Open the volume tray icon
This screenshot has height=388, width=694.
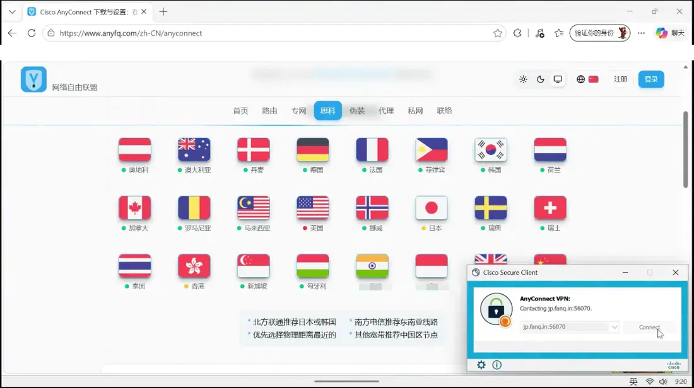point(662,381)
